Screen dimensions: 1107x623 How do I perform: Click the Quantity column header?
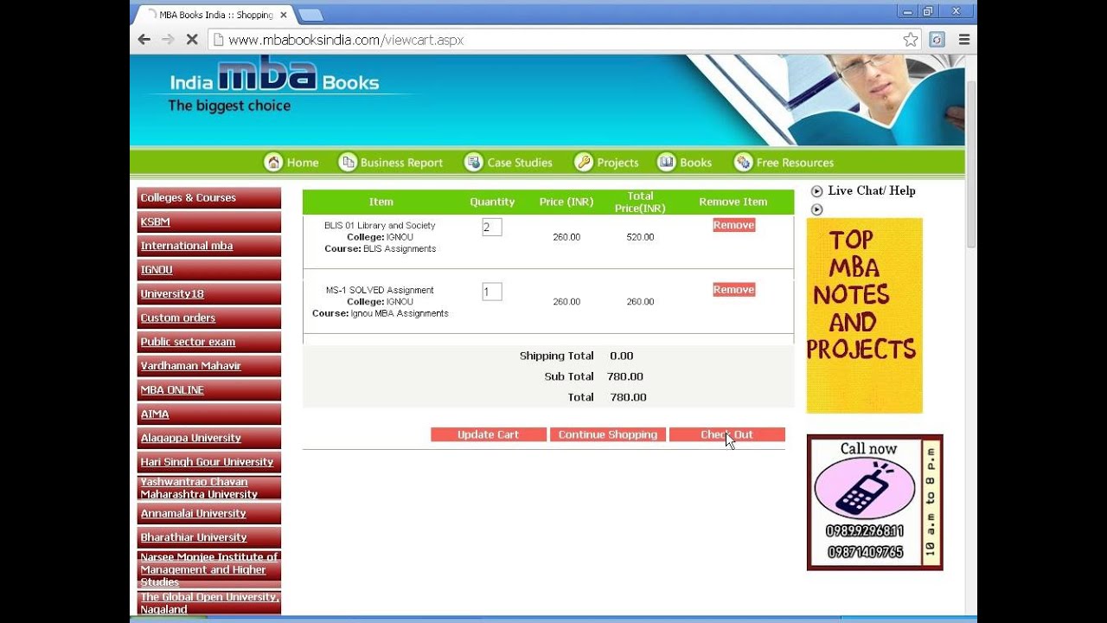pyautogui.click(x=492, y=202)
